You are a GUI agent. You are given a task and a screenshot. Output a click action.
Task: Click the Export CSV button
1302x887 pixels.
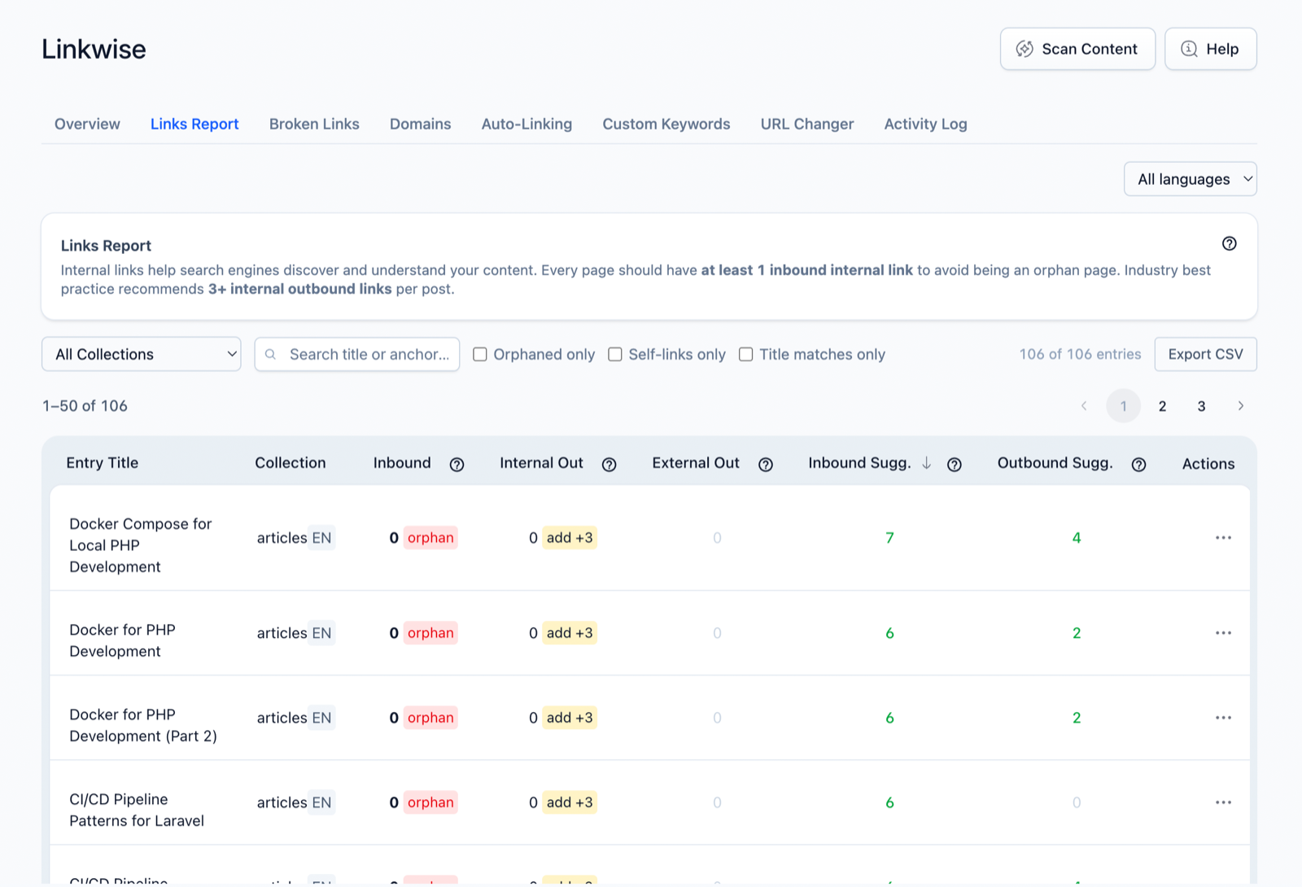pyautogui.click(x=1205, y=354)
